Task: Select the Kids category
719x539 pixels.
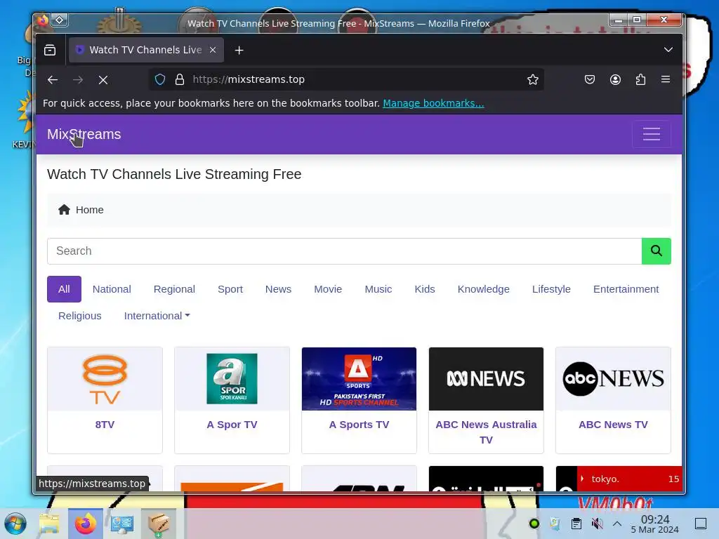Action: [425, 289]
